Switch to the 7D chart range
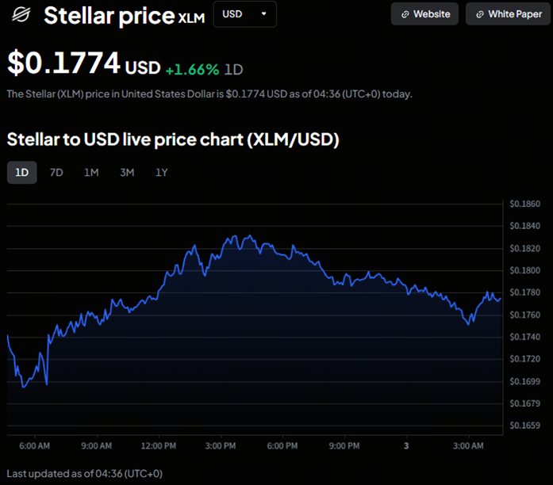 point(56,173)
